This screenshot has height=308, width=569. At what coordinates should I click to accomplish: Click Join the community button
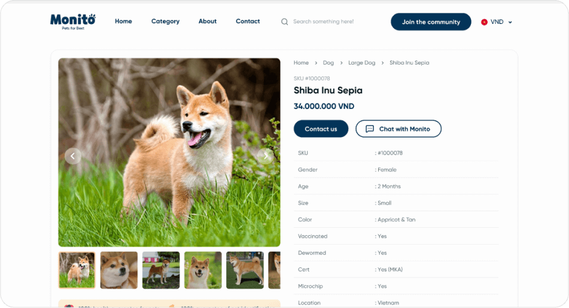tap(431, 22)
